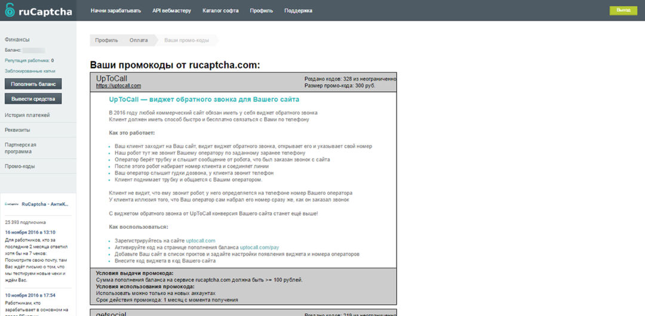The width and height of the screenshot is (645, 316).
Task: Select the 'Ваши промо-коды' breadcrumb
Action: point(187,41)
